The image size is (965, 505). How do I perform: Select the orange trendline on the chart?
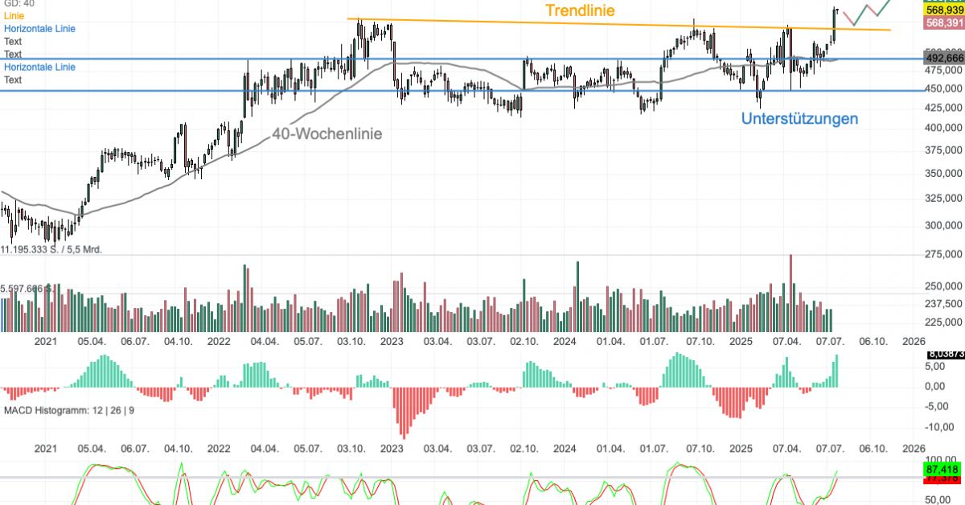coord(619,24)
